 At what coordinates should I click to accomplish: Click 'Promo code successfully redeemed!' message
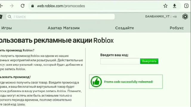(129, 82)
